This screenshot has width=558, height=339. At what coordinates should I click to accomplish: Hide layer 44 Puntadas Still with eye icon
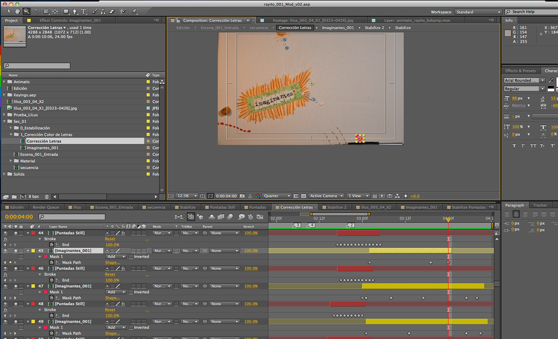(5, 233)
